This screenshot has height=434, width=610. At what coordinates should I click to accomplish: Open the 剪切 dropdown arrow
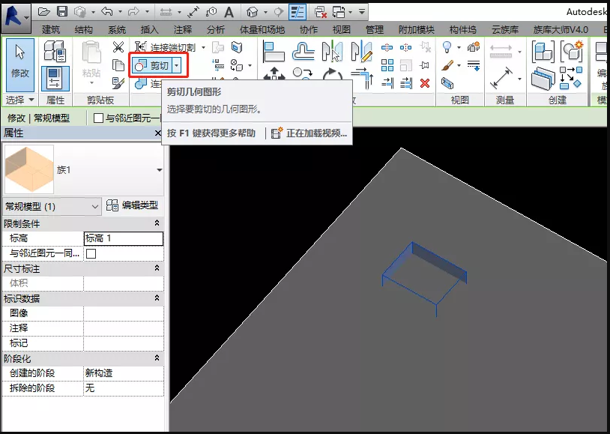coord(176,65)
